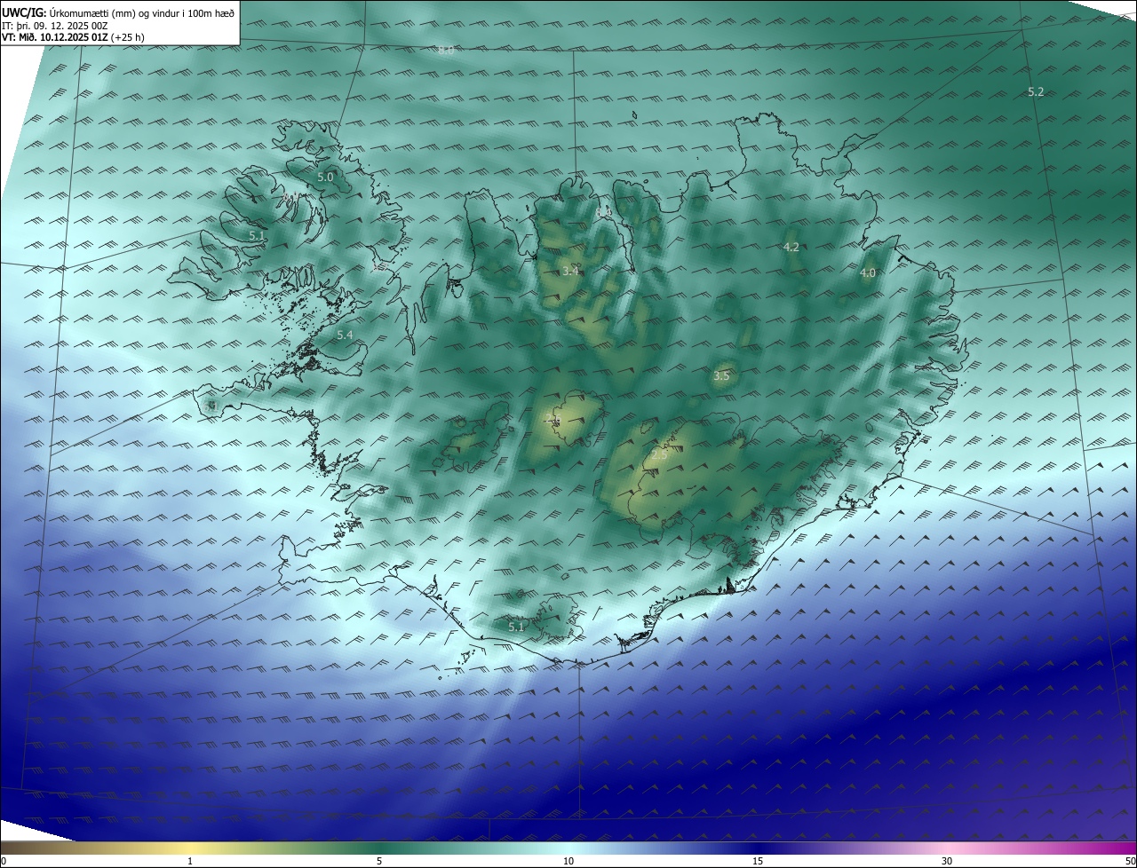
Task: Click the "5" tick label on the color scale
Action: [x=379, y=861]
